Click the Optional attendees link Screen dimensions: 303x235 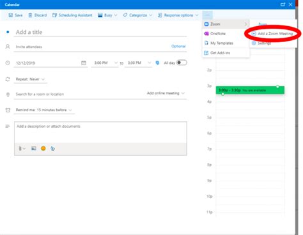point(178,46)
